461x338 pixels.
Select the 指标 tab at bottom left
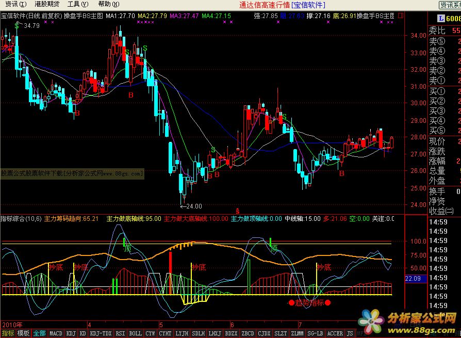[8, 333]
